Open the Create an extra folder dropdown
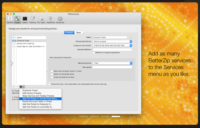 (x=112, y=45)
